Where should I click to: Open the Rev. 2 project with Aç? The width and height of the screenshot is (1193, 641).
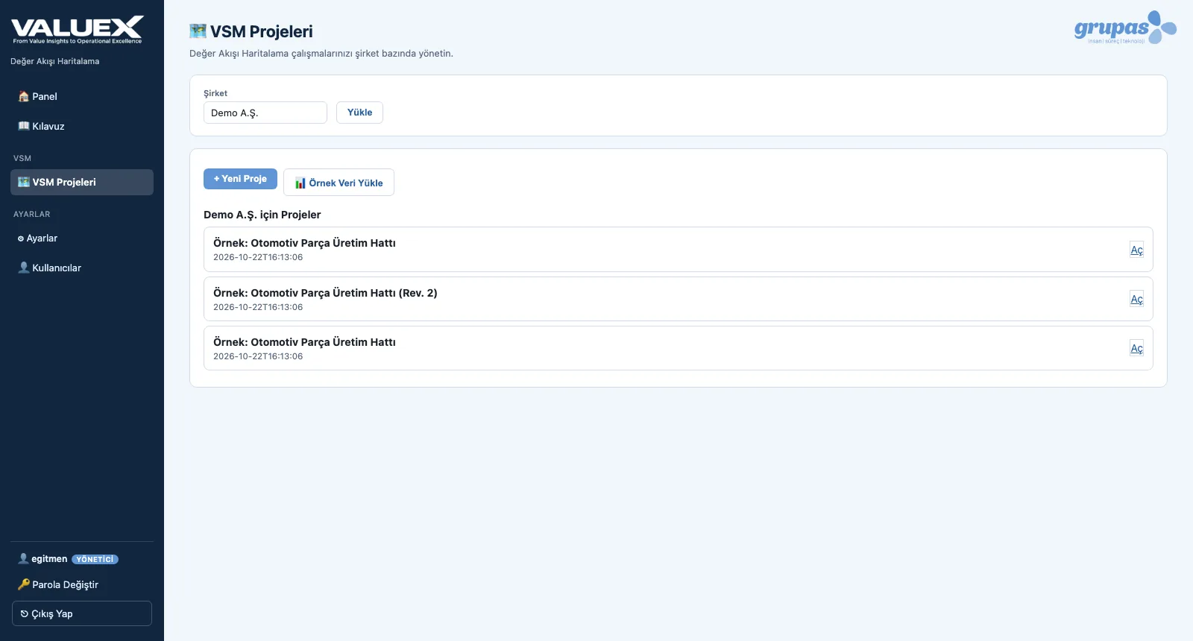(1136, 299)
